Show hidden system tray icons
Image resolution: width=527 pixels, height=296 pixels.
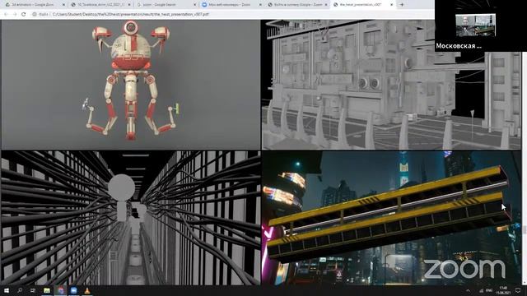pyautogui.click(x=469, y=290)
